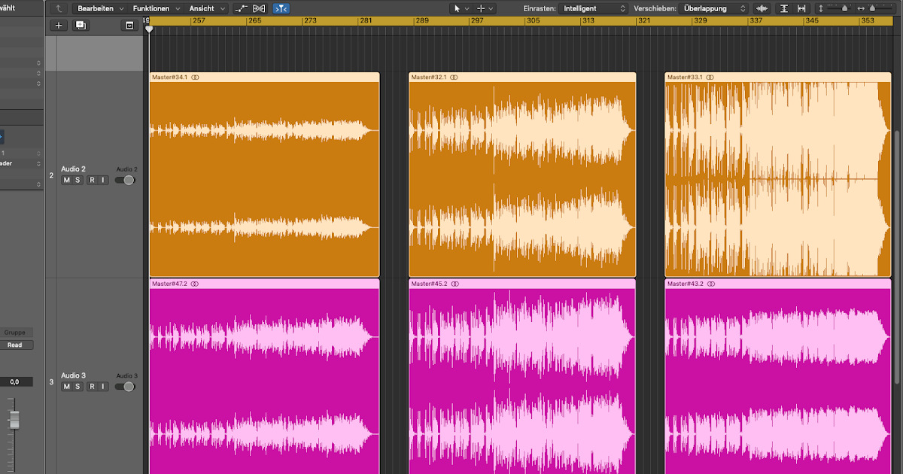
Task: Enable the Flex bowtie icon
Action: (x=260, y=8)
